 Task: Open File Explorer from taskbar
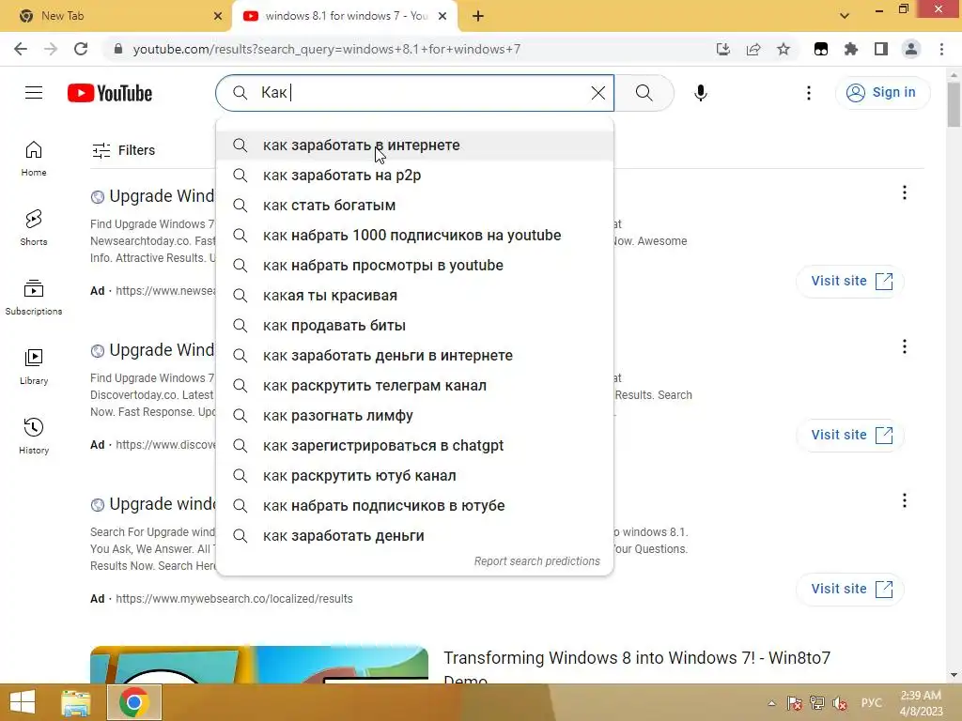coord(76,702)
